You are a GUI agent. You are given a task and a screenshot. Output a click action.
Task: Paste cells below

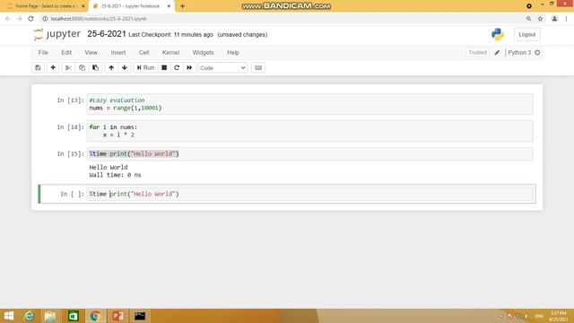(95, 68)
